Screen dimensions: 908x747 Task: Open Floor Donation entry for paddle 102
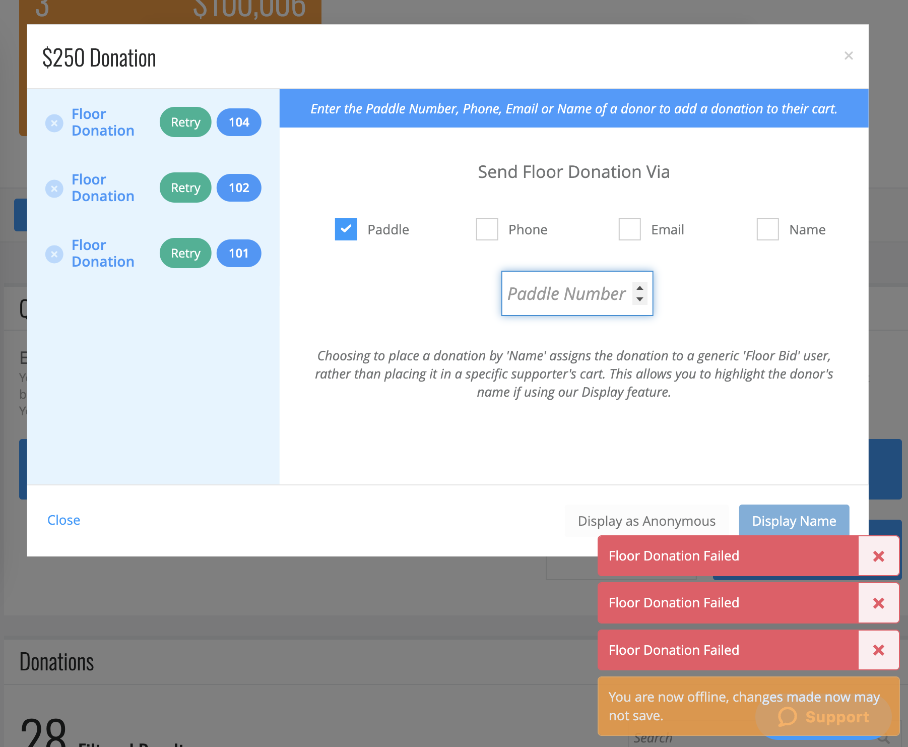point(103,188)
